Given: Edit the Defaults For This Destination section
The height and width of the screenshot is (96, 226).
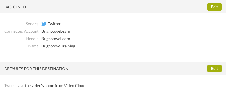Looking at the screenshot, I should tap(215, 69).
